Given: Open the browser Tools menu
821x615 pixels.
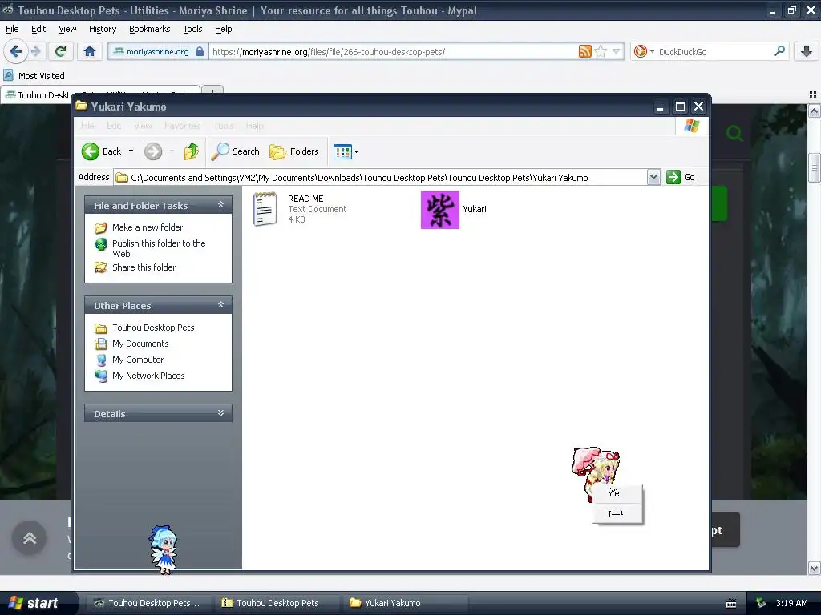Looking at the screenshot, I should coord(192,29).
